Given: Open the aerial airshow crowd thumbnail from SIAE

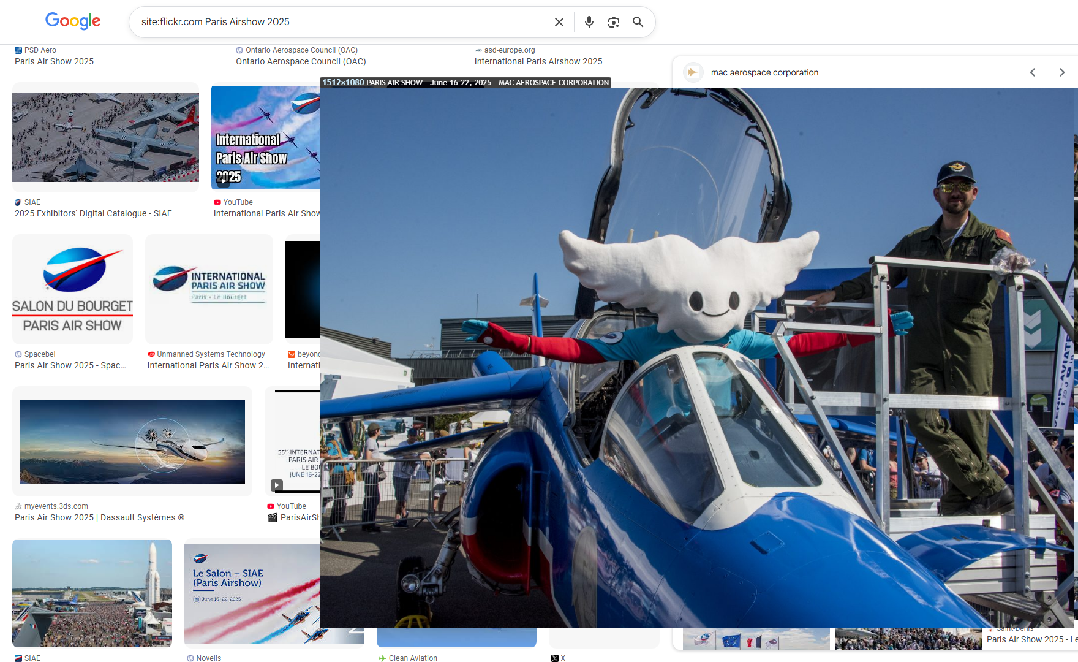Looking at the screenshot, I should [105, 137].
